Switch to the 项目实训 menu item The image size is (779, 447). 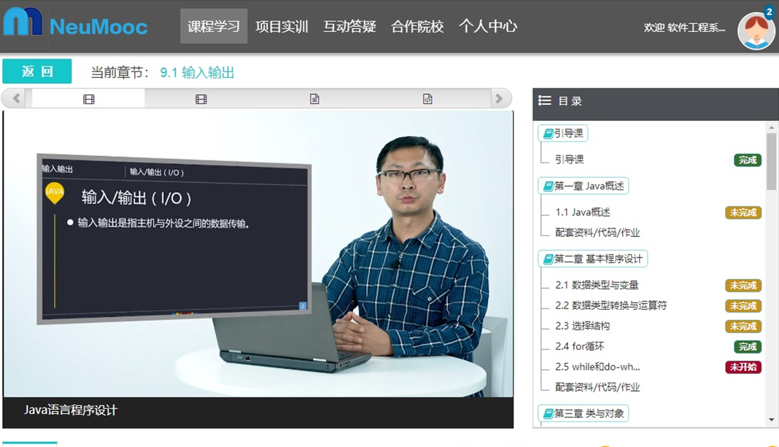282,25
